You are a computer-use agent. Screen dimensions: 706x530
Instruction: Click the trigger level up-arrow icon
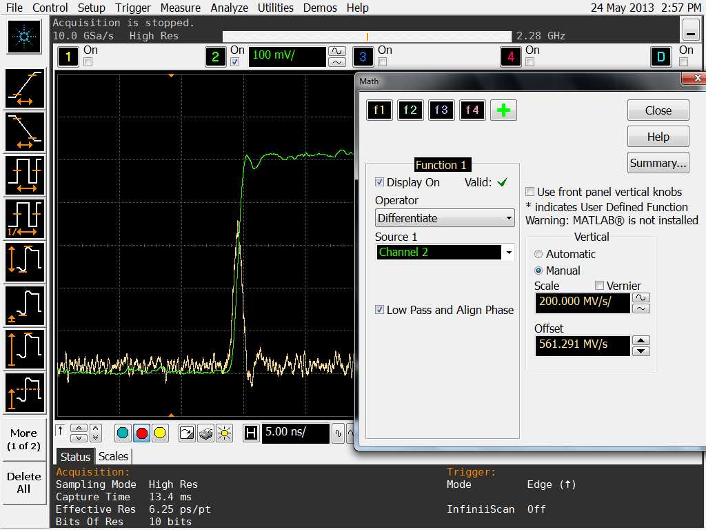point(61,432)
